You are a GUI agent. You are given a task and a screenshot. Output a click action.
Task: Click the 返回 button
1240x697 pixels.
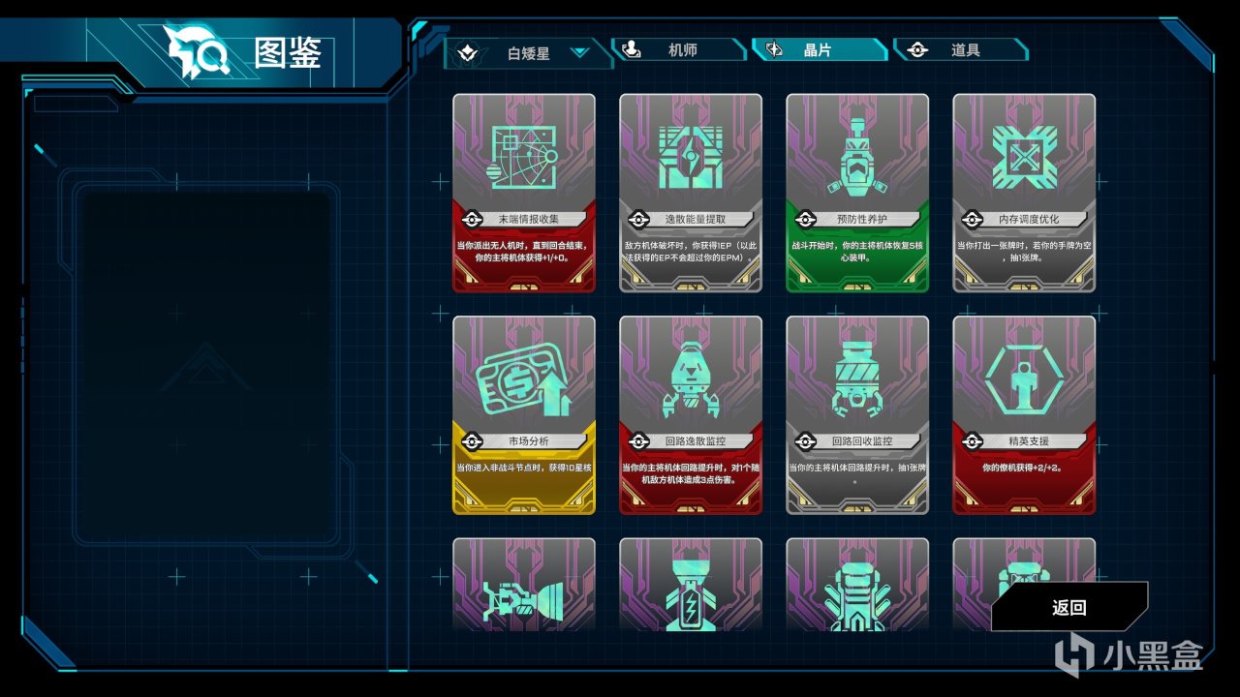(1069, 608)
